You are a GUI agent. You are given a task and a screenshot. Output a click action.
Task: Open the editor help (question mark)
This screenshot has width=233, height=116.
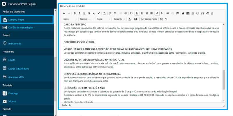pos(166,19)
